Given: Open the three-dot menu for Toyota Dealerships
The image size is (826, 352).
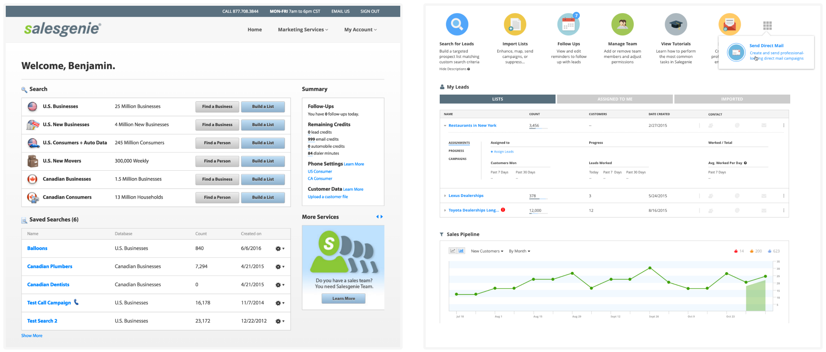Looking at the screenshot, I should tap(784, 211).
